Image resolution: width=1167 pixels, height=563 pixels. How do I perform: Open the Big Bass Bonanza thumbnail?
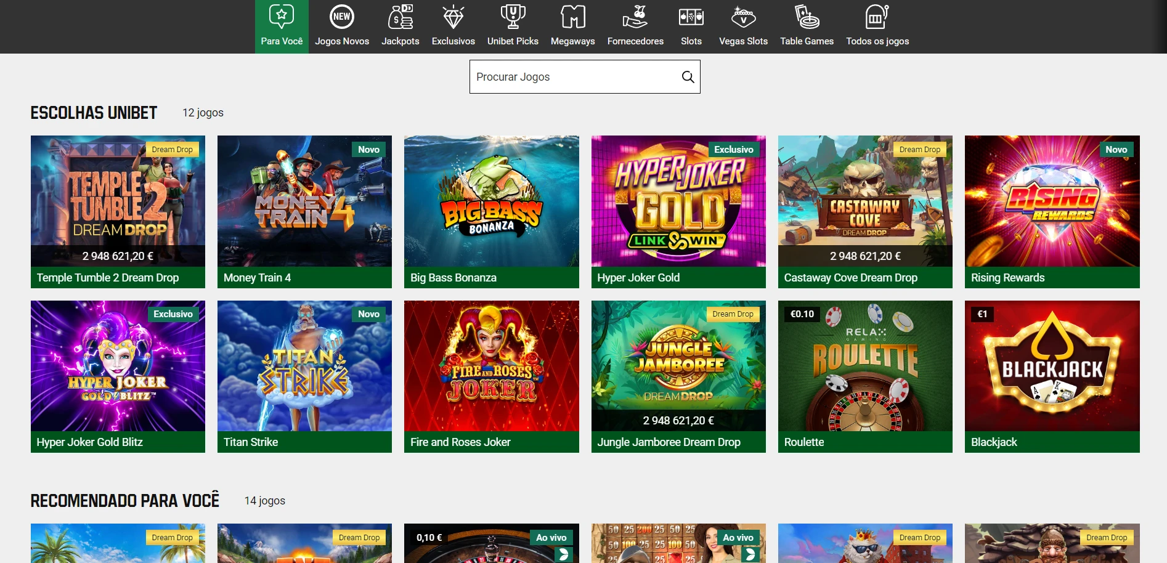tap(491, 201)
